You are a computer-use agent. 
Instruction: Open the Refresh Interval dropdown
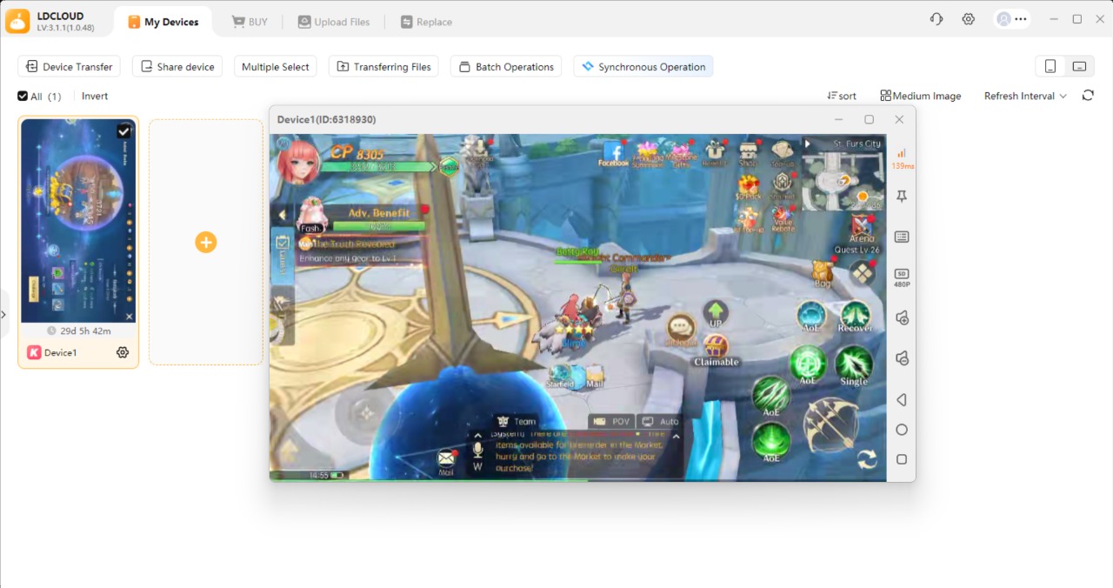click(1025, 97)
